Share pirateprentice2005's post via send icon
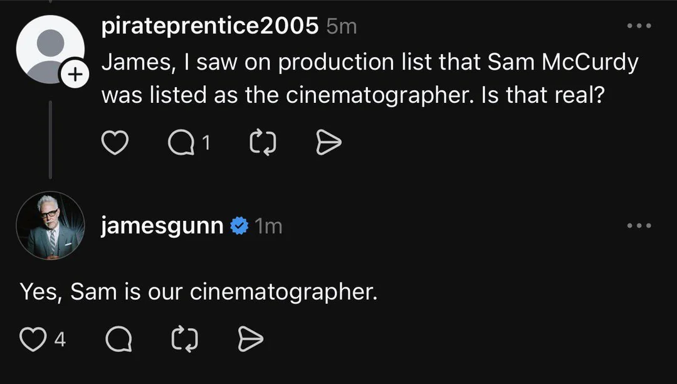The height and width of the screenshot is (384, 677). coord(328,144)
